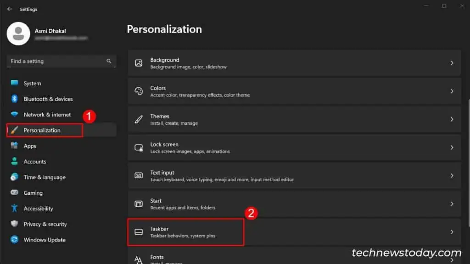The width and height of the screenshot is (470, 264).
Task: Click the Lock screen icon
Action: (139, 148)
